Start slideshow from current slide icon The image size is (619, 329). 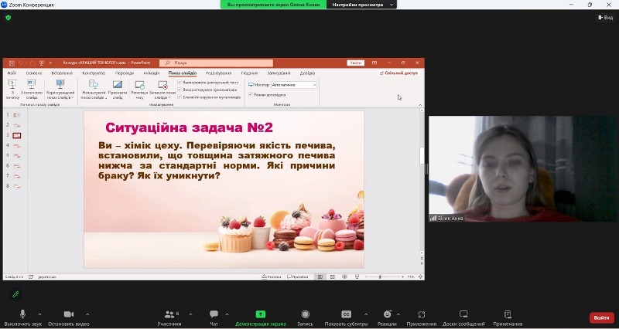pos(32,84)
